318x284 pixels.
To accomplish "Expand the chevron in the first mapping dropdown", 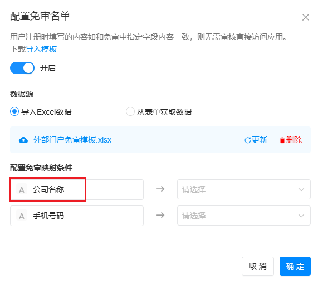I will point(301,190).
